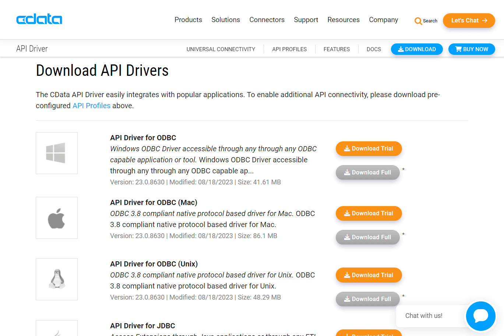Click the blue Download button

pos(417,49)
